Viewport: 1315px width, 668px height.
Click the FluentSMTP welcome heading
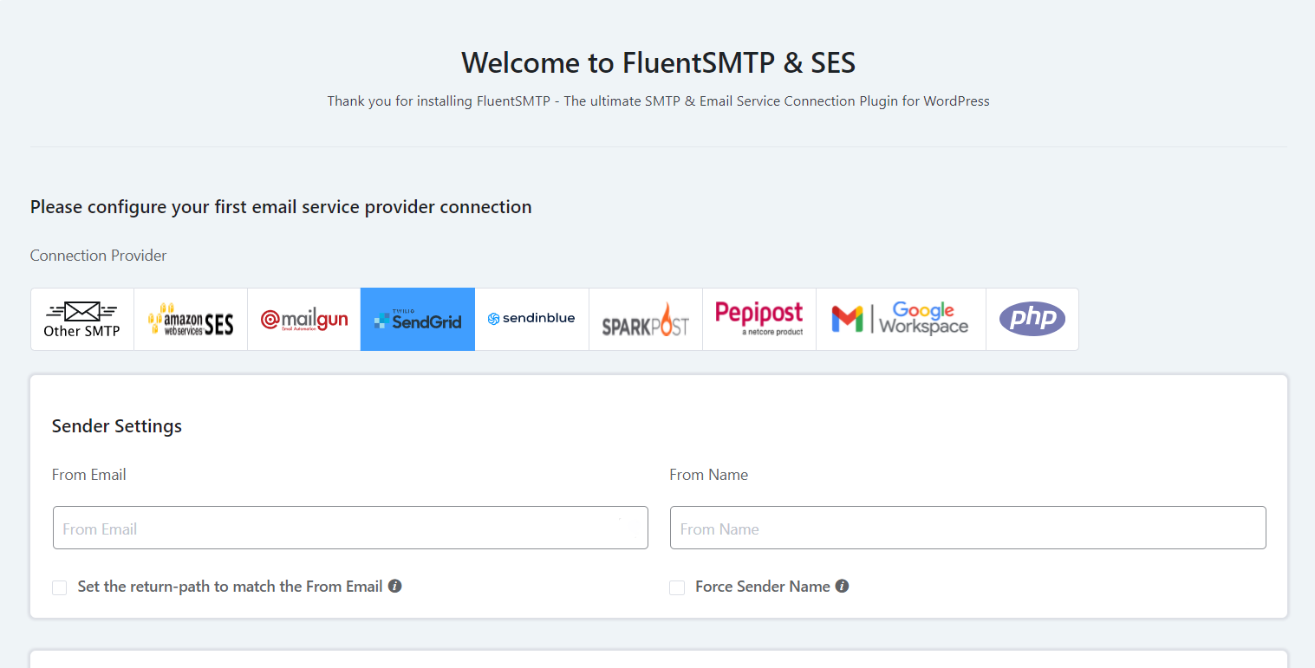657,62
